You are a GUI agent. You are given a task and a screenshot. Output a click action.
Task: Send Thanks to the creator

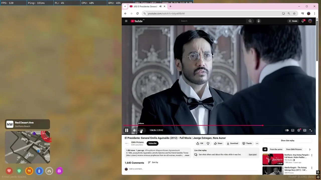[247, 143]
